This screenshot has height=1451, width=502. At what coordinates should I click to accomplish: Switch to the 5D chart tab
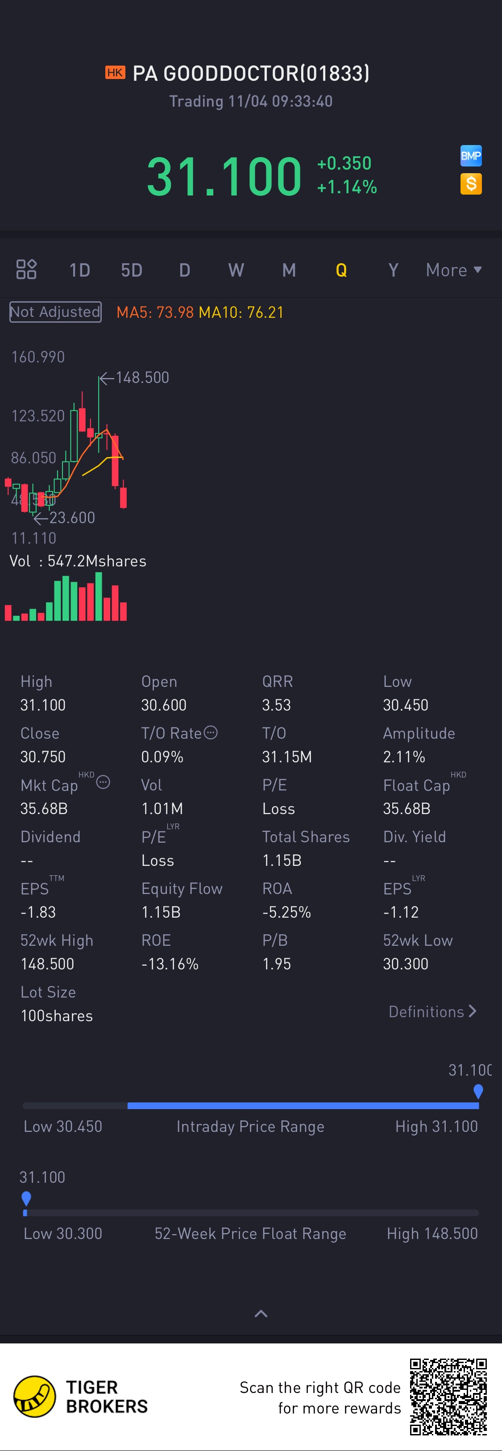(131, 270)
